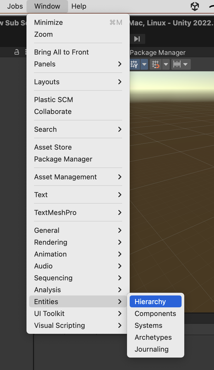This screenshot has height=370, width=214.
Task: Choose Minimize from the Window menu
Action: click(78, 22)
